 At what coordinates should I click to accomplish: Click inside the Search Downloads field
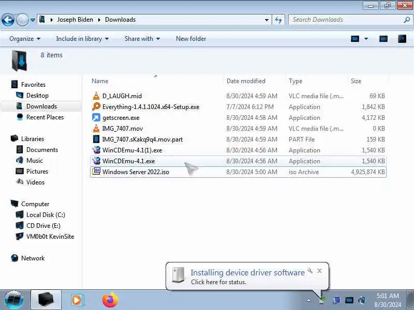coord(346,20)
